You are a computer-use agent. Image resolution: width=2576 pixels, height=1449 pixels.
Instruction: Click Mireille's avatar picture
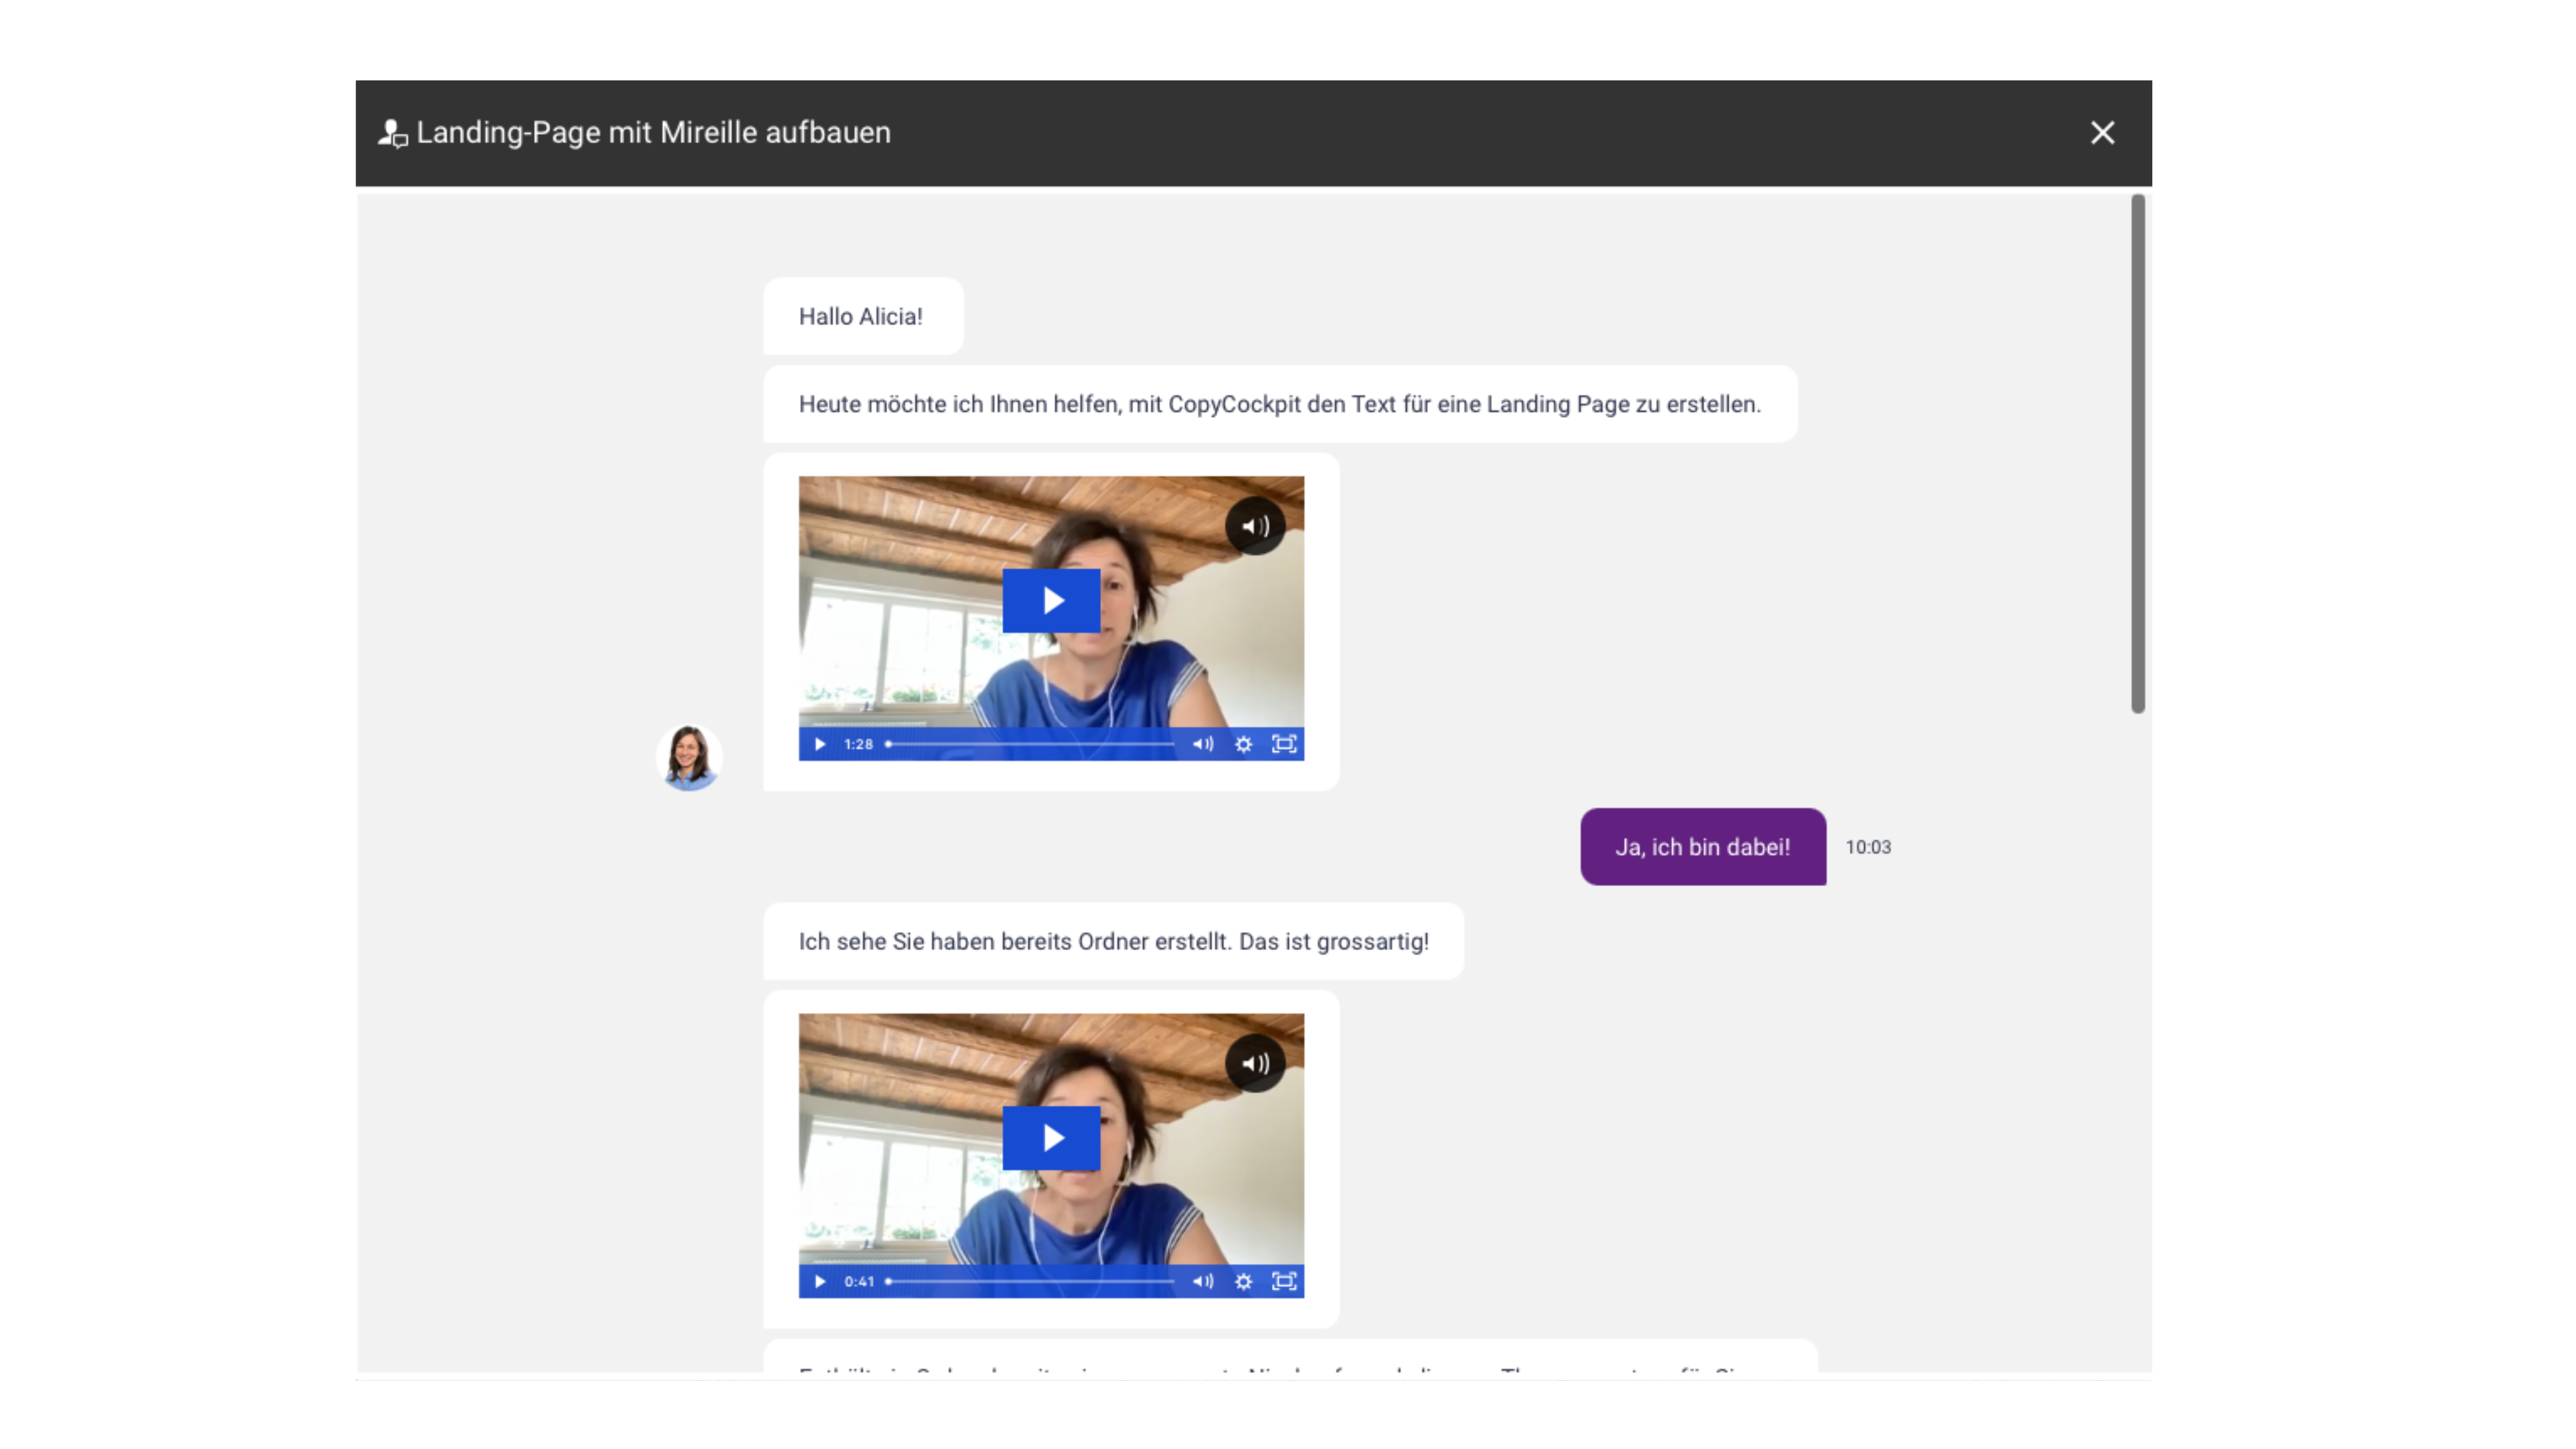[x=689, y=757]
